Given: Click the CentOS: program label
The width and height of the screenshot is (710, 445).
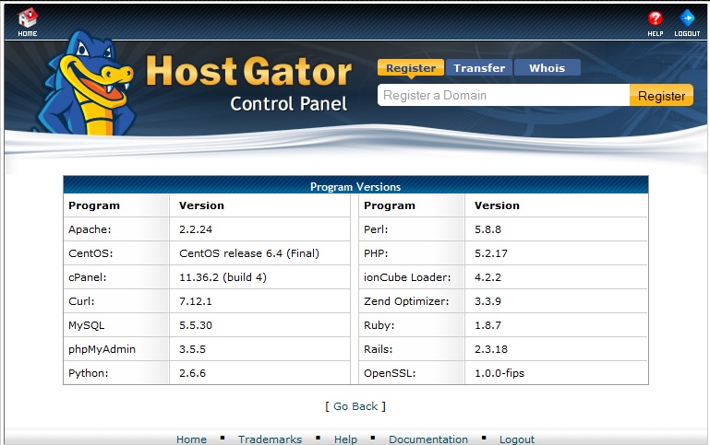Looking at the screenshot, I should (90, 253).
